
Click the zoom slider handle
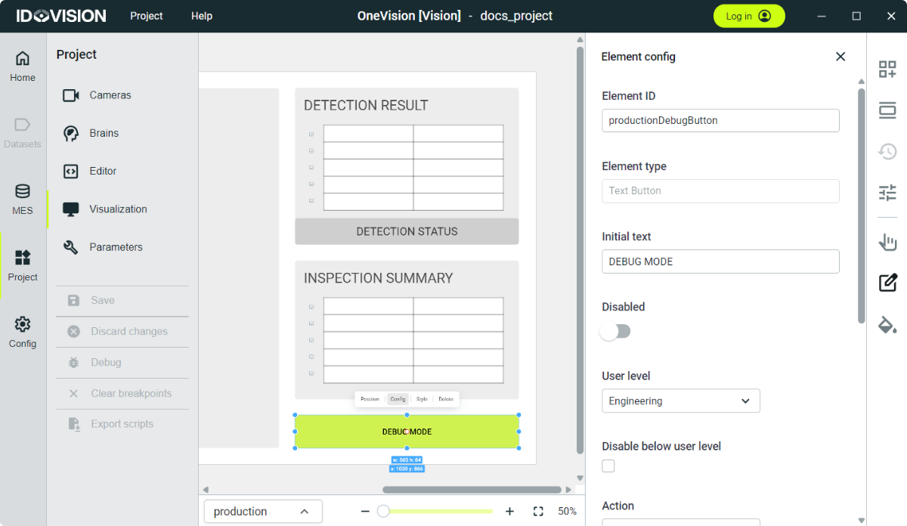pyautogui.click(x=383, y=512)
